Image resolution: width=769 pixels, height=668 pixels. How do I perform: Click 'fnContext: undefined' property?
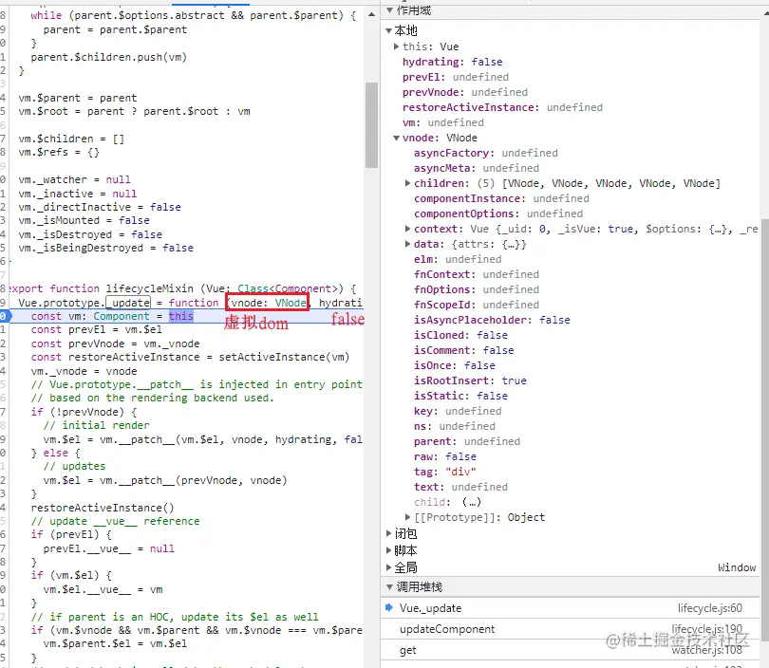(477, 274)
